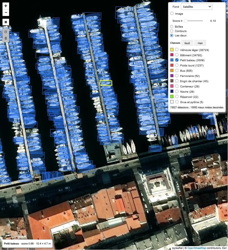Click the Petit bateau score info label

coord(27,243)
